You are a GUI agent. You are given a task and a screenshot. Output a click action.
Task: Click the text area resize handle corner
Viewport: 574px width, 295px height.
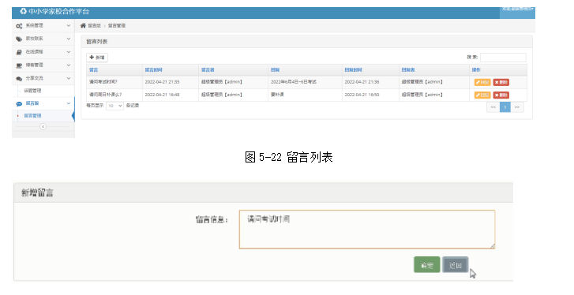[x=493, y=246]
